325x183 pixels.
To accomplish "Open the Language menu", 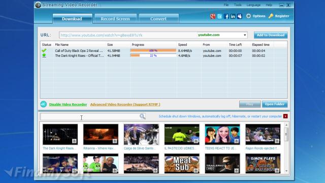I will point(253,5).
